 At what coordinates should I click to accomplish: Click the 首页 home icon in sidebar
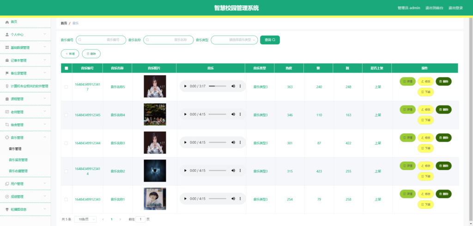[x=7, y=22]
